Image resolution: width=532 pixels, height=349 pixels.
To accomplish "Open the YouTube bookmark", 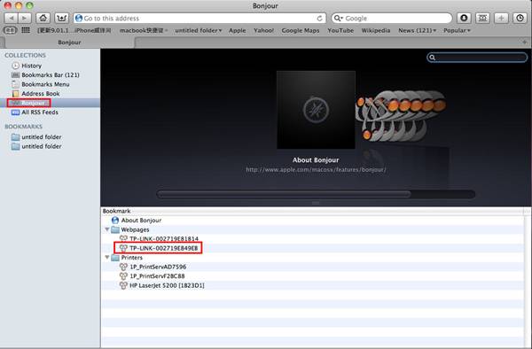I will point(340,30).
